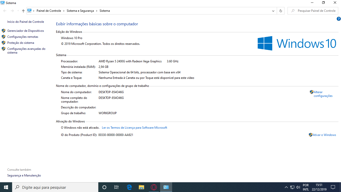Expand chevron after Sistema e Segurança breadcrumb
Viewport: 341px width, 192px height.
click(x=97, y=11)
